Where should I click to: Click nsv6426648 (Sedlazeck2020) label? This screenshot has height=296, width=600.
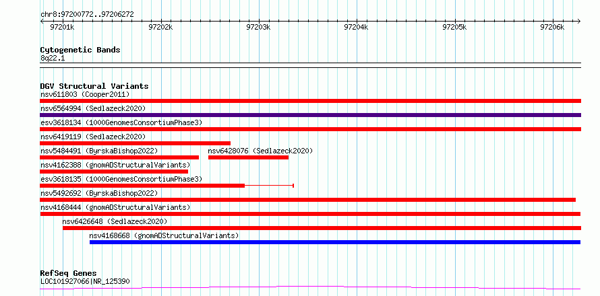(x=115, y=221)
